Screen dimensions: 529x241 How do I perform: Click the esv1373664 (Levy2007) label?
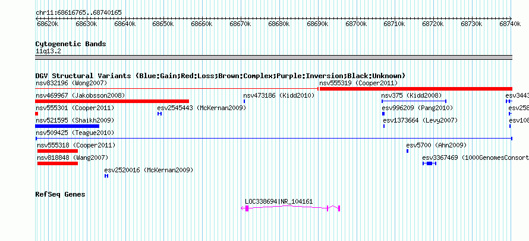point(420,120)
